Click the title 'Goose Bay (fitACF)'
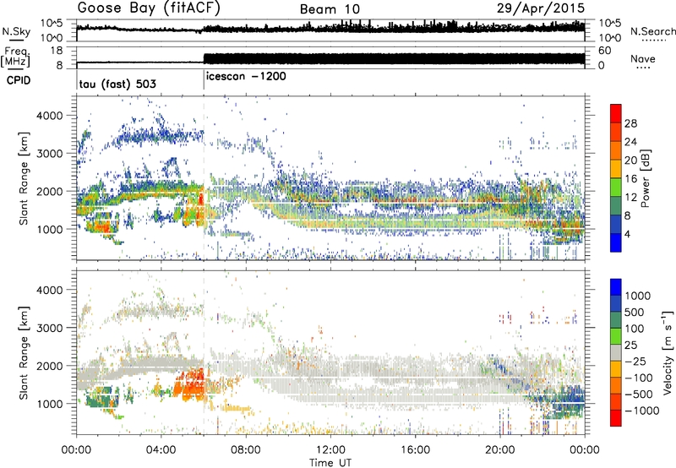Screen dimensions: 676x468 [x=149, y=8]
